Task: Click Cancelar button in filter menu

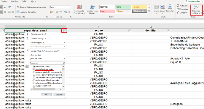Action: [59, 95]
